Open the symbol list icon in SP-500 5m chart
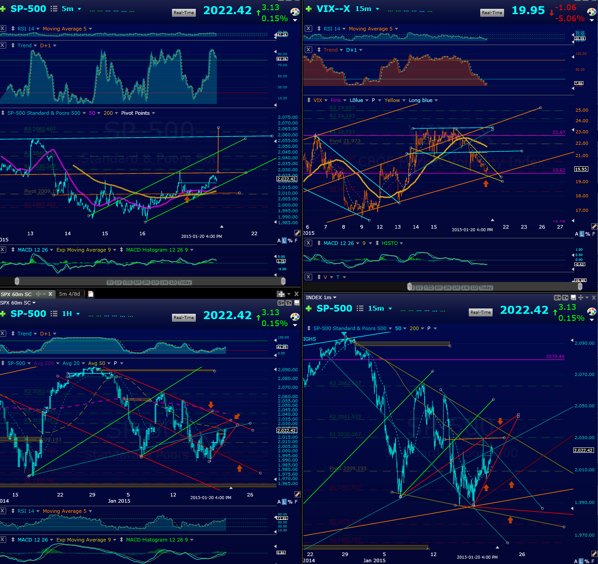The image size is (598, 564). click(x=54, y=9)
